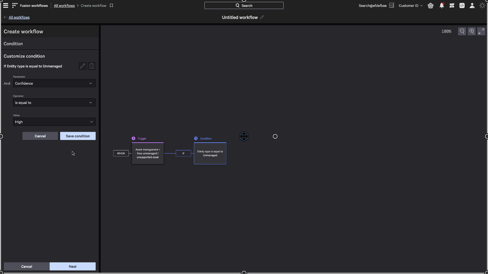Click the Next button
The image size is (488, 274).
click(x=73, y=267)
